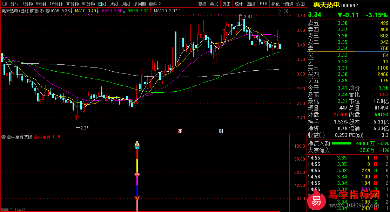Add stock via +自选 button
This screenshot has height=212, width=390.
[x=288, y=4]
